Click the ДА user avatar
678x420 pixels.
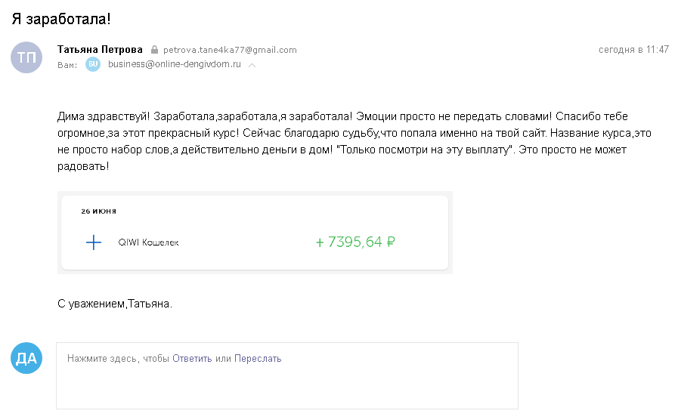pyautogui.click(x=26, y=358)
